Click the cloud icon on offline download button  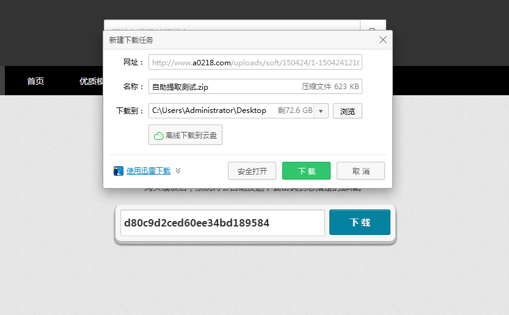(x=158, y=136)
